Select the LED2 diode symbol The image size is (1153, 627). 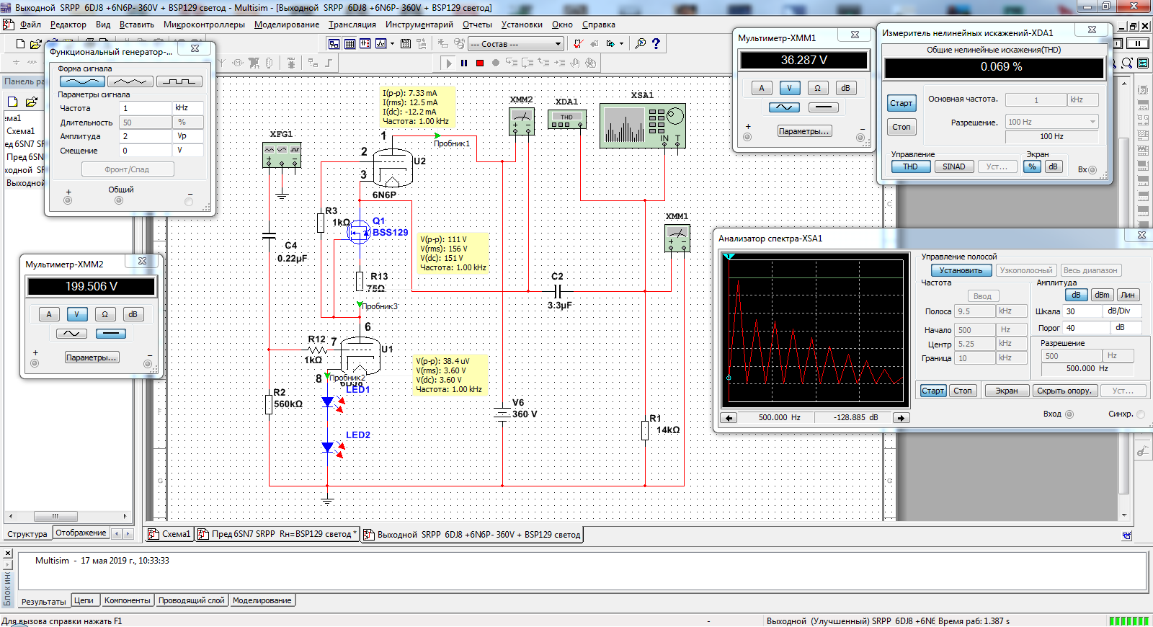(329, 448)
